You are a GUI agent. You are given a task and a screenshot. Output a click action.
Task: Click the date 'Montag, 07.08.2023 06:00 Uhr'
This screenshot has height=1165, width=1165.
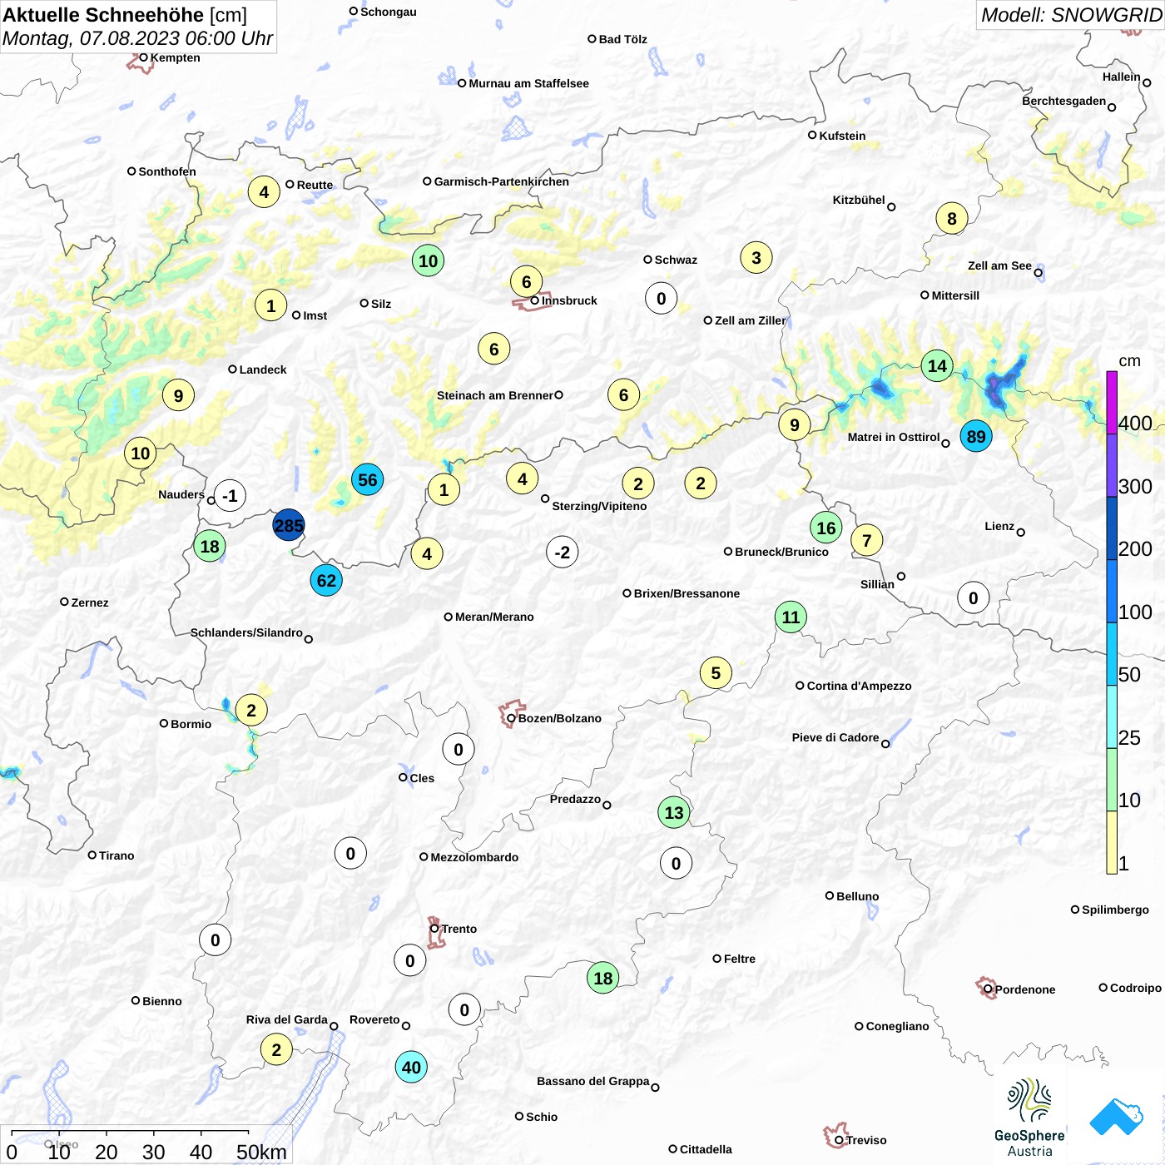(137, 38)
